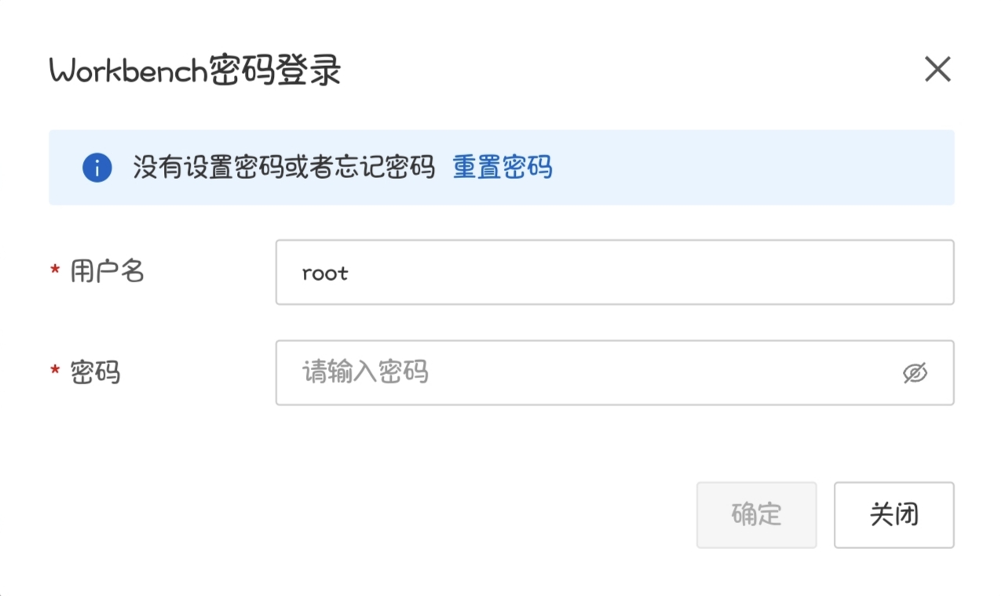The height and width of the screenshot is (596, 1001).
Task: Toggle password visibility eye icon
Action: pyautogui.click(x=915, y=373)
